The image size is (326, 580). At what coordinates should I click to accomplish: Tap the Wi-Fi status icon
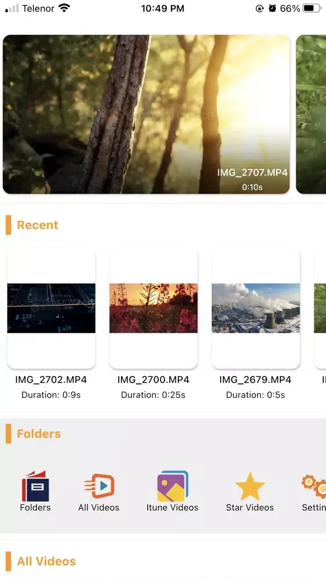(x=65, y=8)
